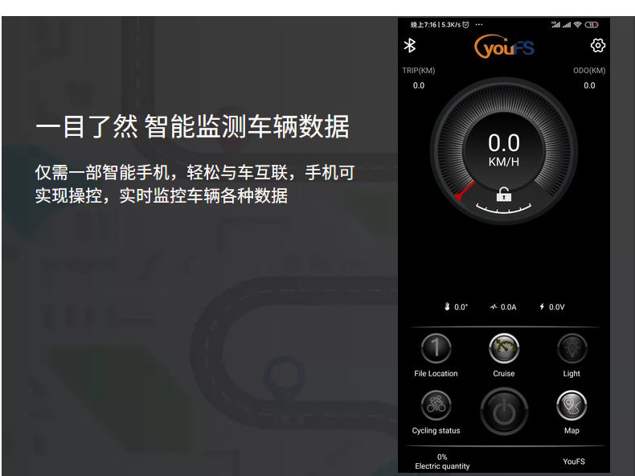Tap the Bluetooth icon
The image size is (635, 476).
410,45
